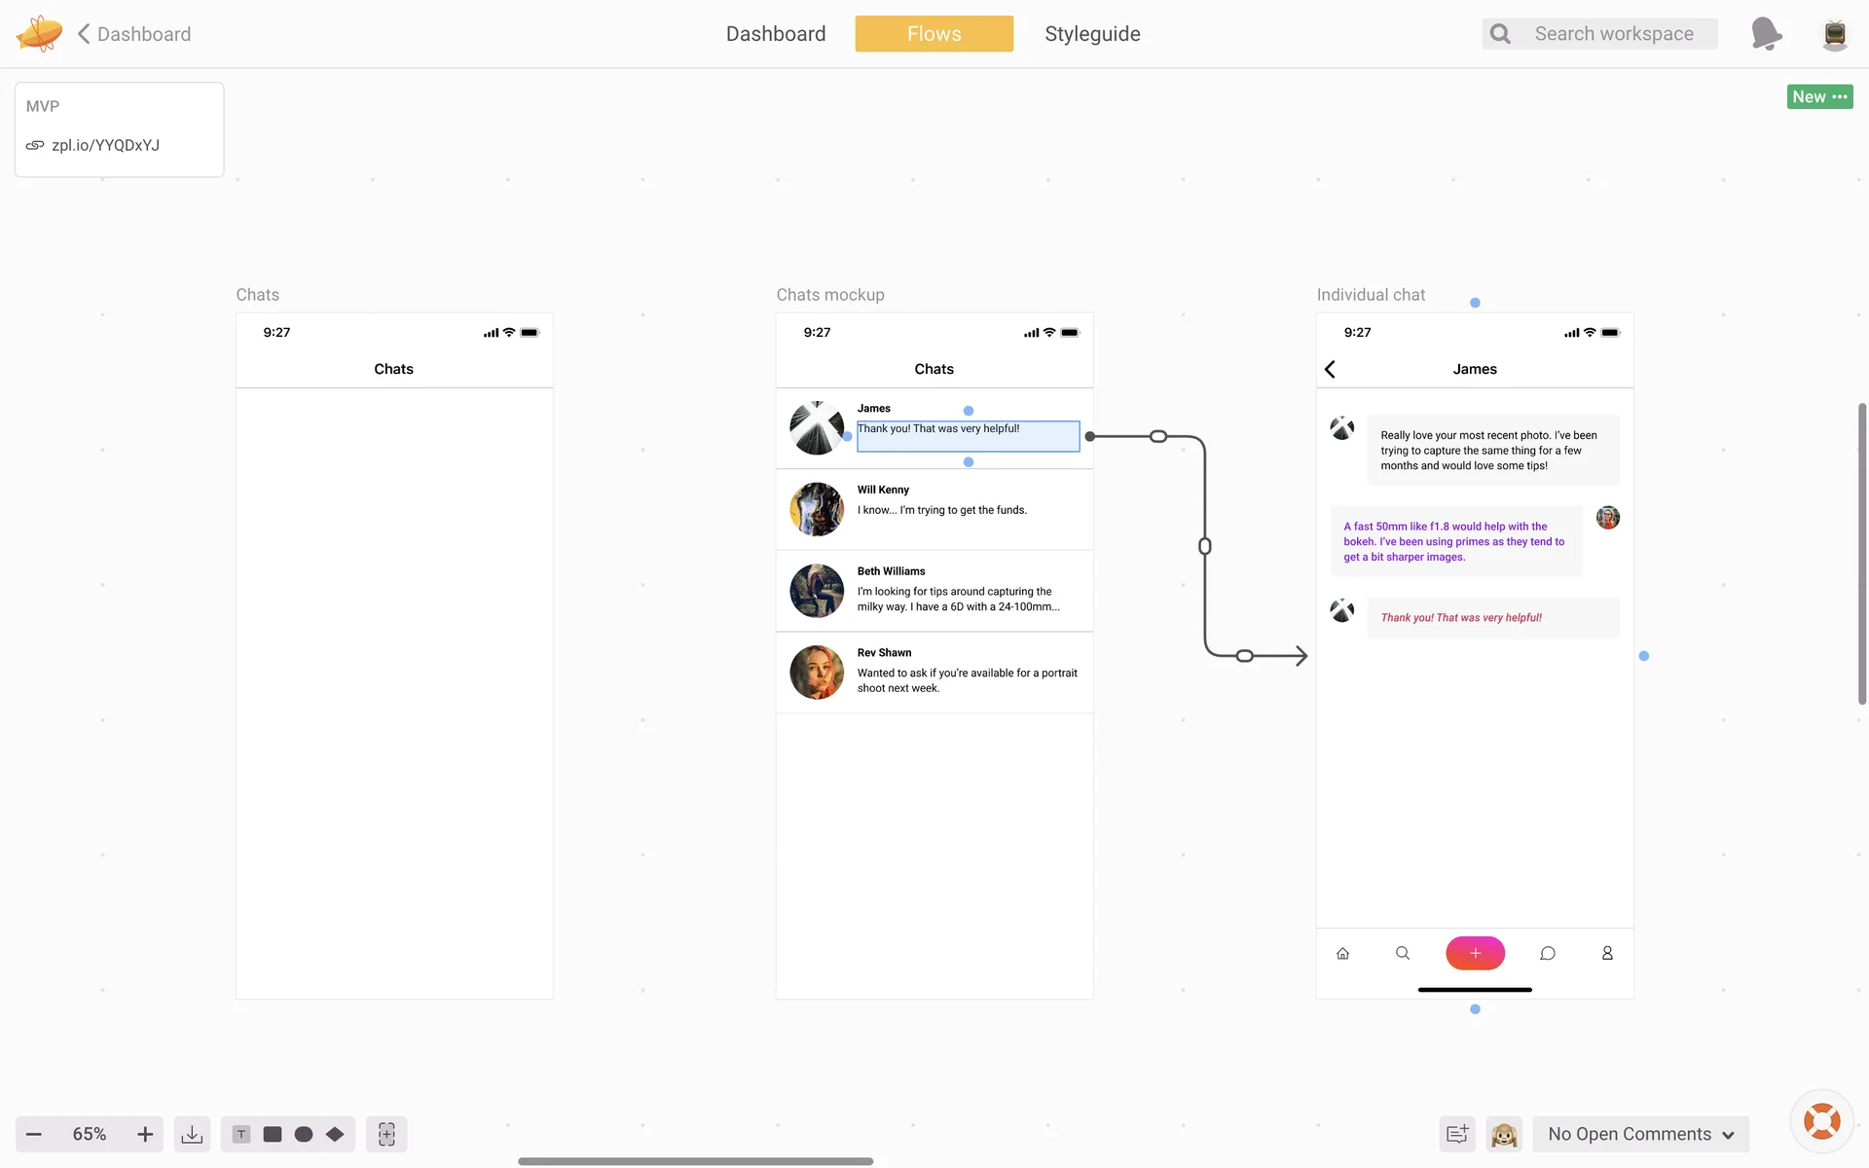The width and height of the screenshot is (1869, 1168).
Task: Open the New flow options menu
Action: [x=1819, y=96]
